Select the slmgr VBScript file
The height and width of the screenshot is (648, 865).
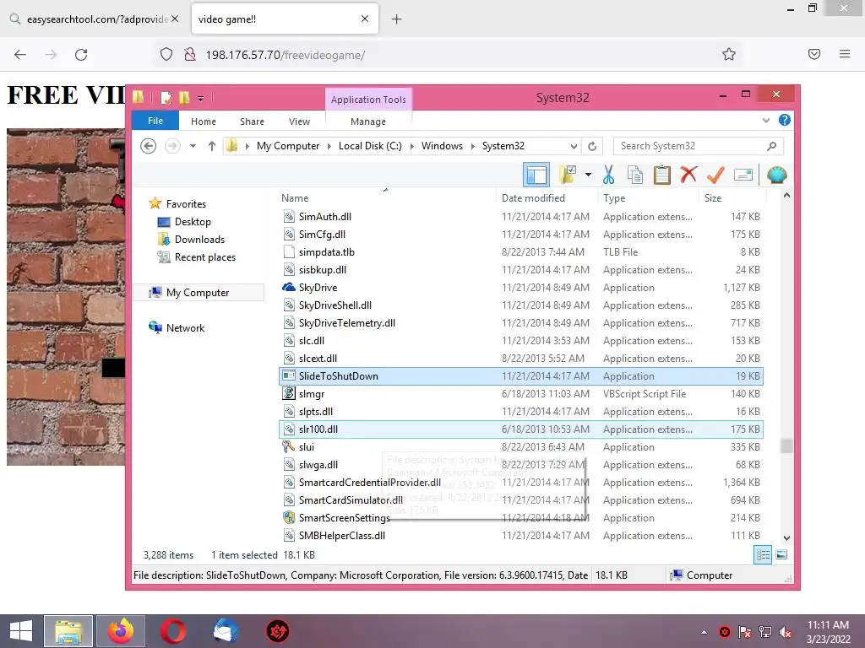[x=521, y=394]
